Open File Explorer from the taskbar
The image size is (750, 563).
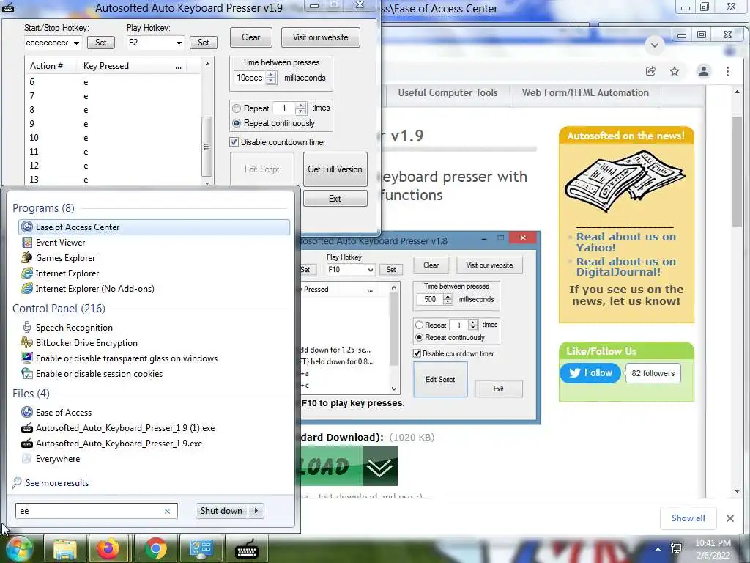(x=65, y=548)
